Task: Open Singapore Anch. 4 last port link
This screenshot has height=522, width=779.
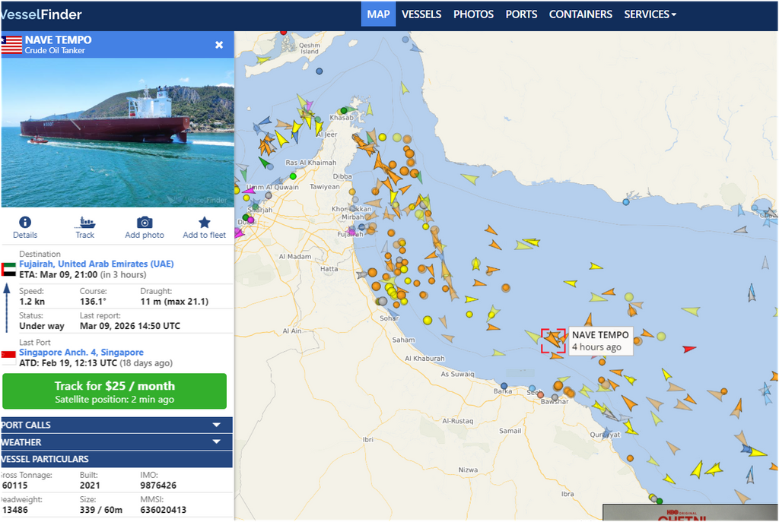Action: click(81, 353)
